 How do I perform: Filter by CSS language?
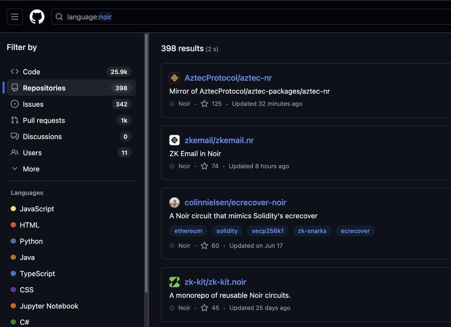click(x=27, y=290)
